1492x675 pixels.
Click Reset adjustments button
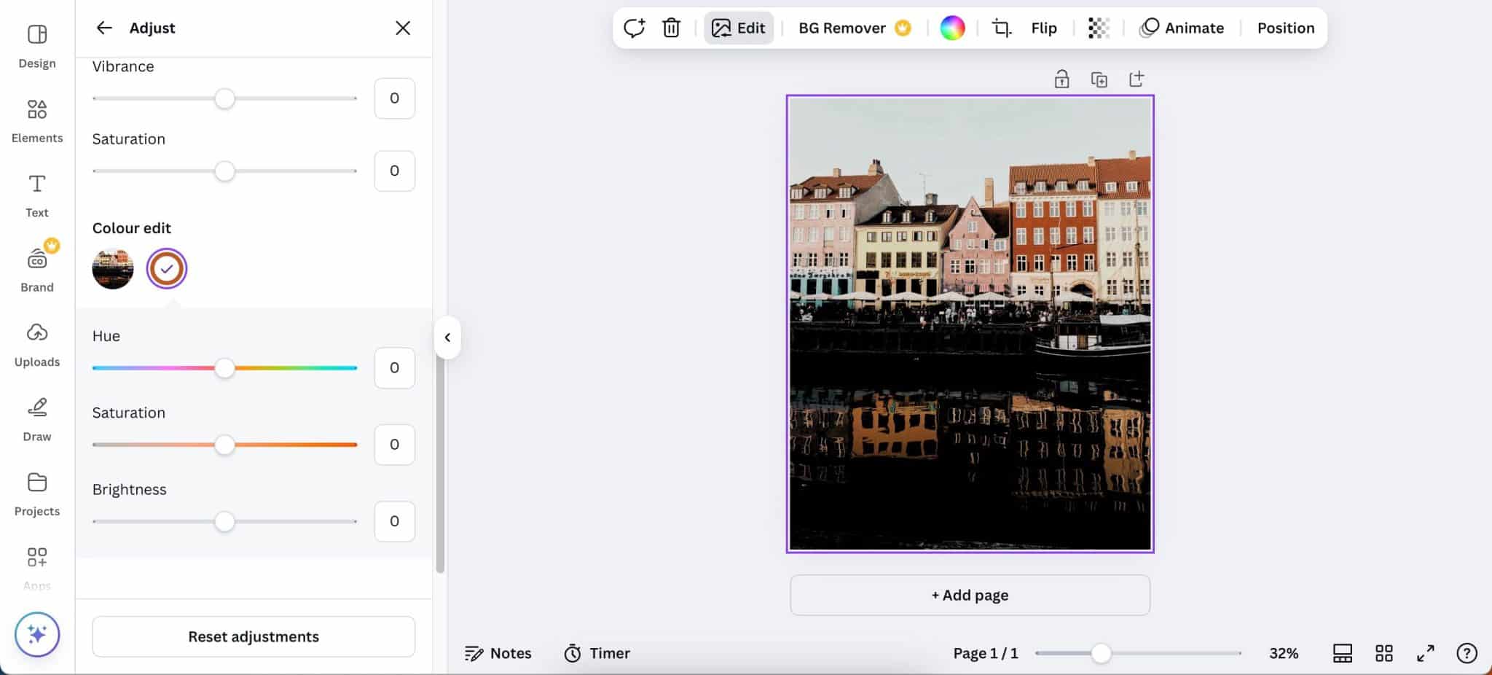point(254,636)
